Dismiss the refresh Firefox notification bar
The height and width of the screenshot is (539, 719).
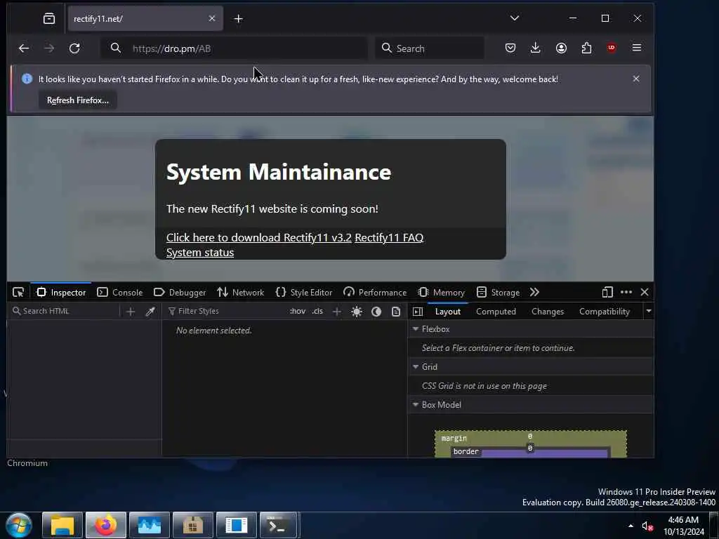[x=636, y=79]
